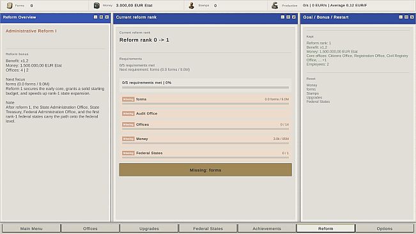The height and width of the screenshot is (234, 416).
Task: Click the Money requirement progress bar
Action: click(205, 143)
